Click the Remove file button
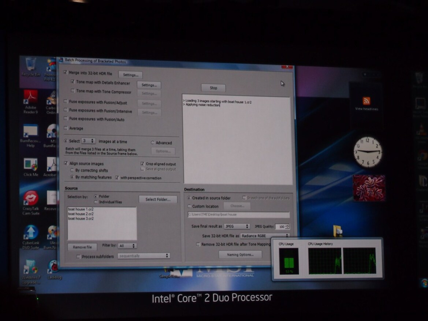428x321 pixels. click(x=82, y=247)
